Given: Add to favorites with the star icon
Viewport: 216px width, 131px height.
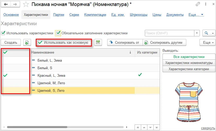Looking at the screenshot, I should 26,4.
